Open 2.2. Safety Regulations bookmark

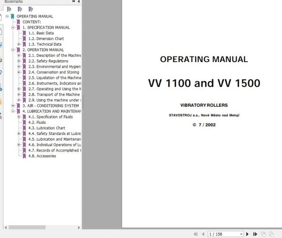click(x=48, y=61)
